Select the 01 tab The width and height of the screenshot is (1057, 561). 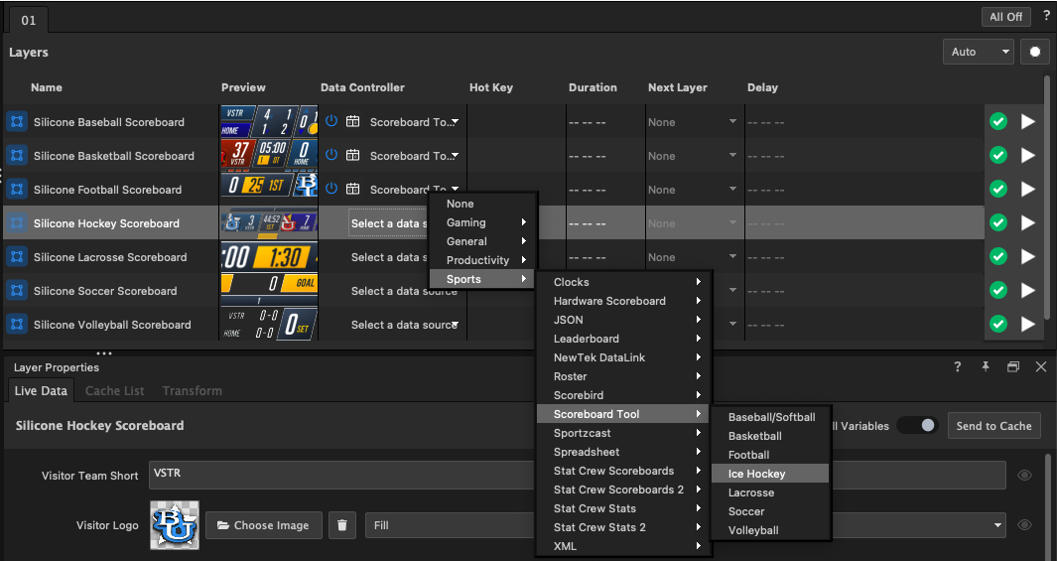pyautogui.click(x=29, y=20)
